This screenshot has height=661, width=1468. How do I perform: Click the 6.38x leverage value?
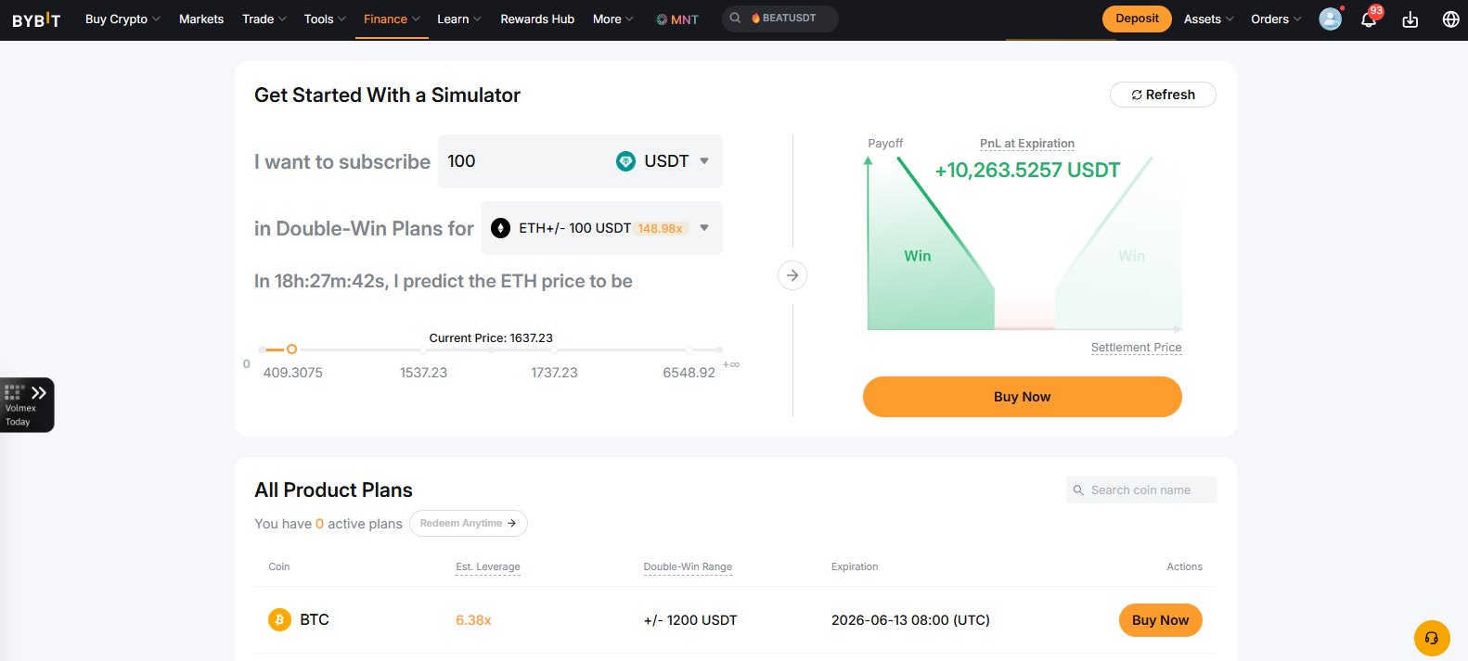[x=473, y=620]
